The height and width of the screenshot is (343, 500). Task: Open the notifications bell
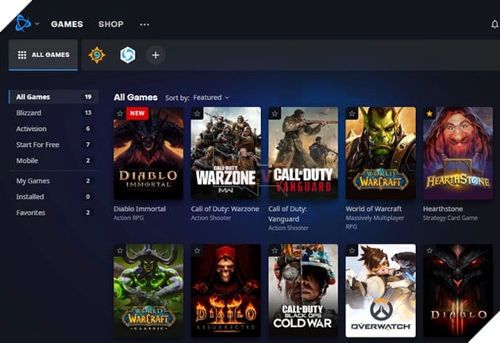494,25
